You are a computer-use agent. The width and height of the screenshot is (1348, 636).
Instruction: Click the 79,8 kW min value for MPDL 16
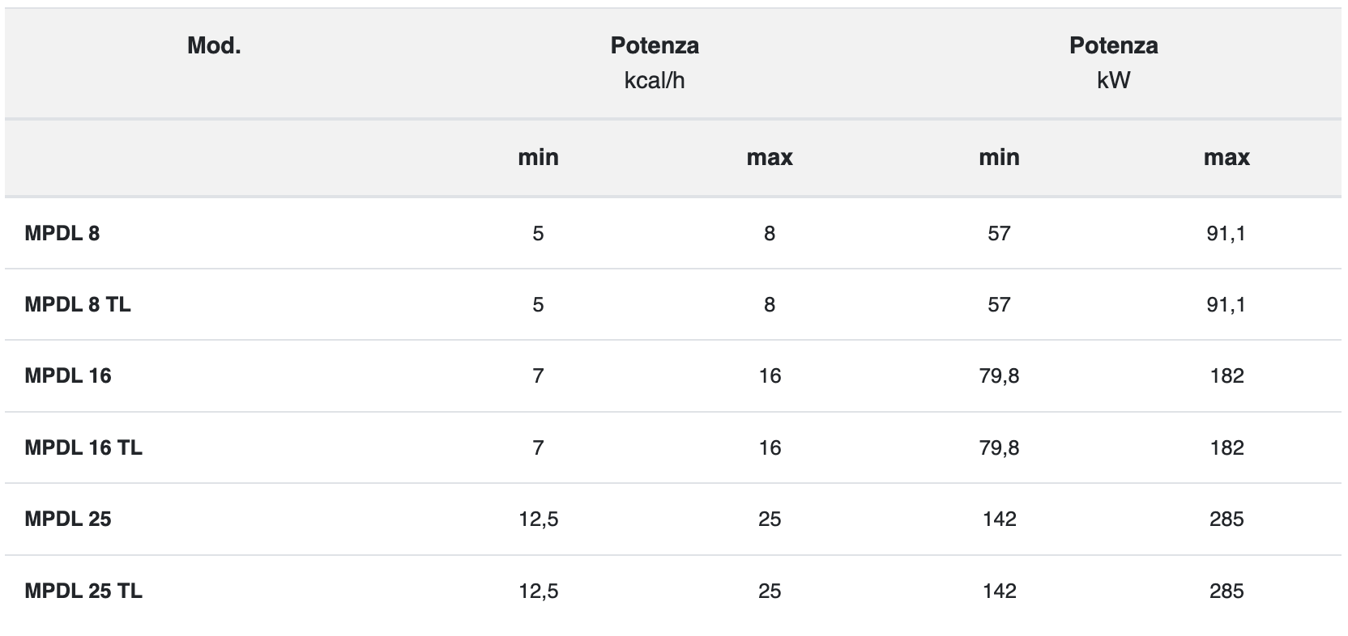pos(999,376)
